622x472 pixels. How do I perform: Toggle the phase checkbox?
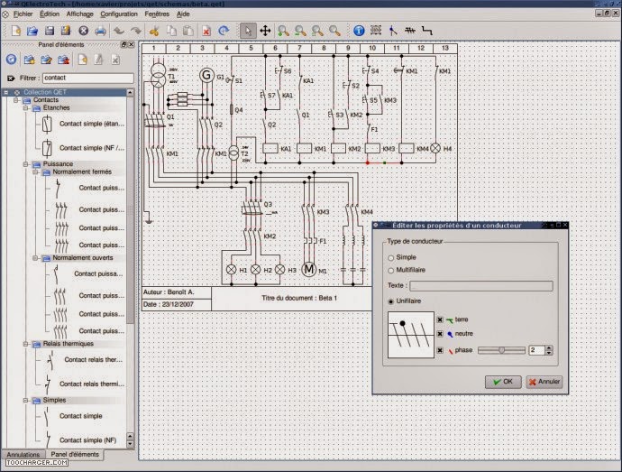[440, 350]
